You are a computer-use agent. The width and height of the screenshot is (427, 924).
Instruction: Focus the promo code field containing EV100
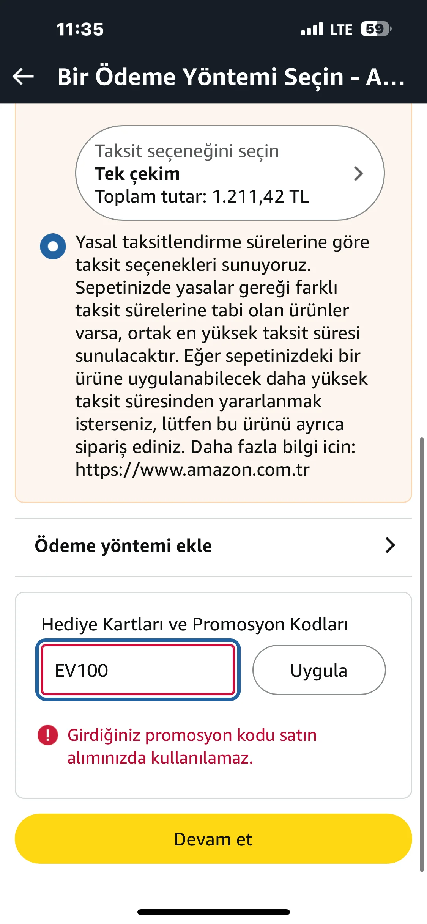(138, 670)
